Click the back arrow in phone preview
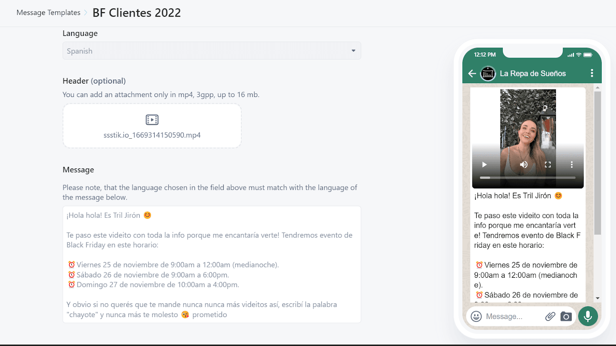This screenshot has height=346, width=616. click(x=472, y=73)
